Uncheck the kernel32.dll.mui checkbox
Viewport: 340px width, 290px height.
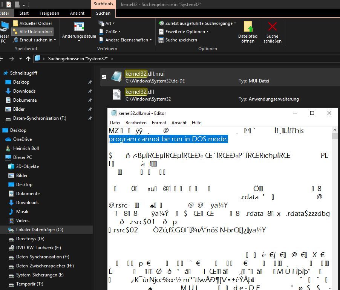coord(103,77)
